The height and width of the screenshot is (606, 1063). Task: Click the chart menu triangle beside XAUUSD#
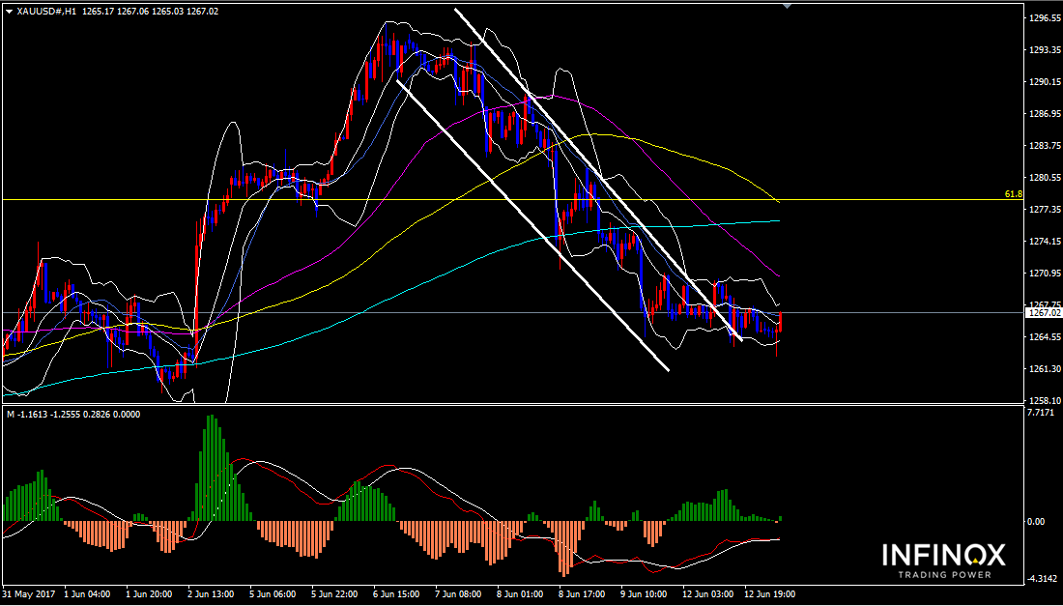tap(10, 11)
